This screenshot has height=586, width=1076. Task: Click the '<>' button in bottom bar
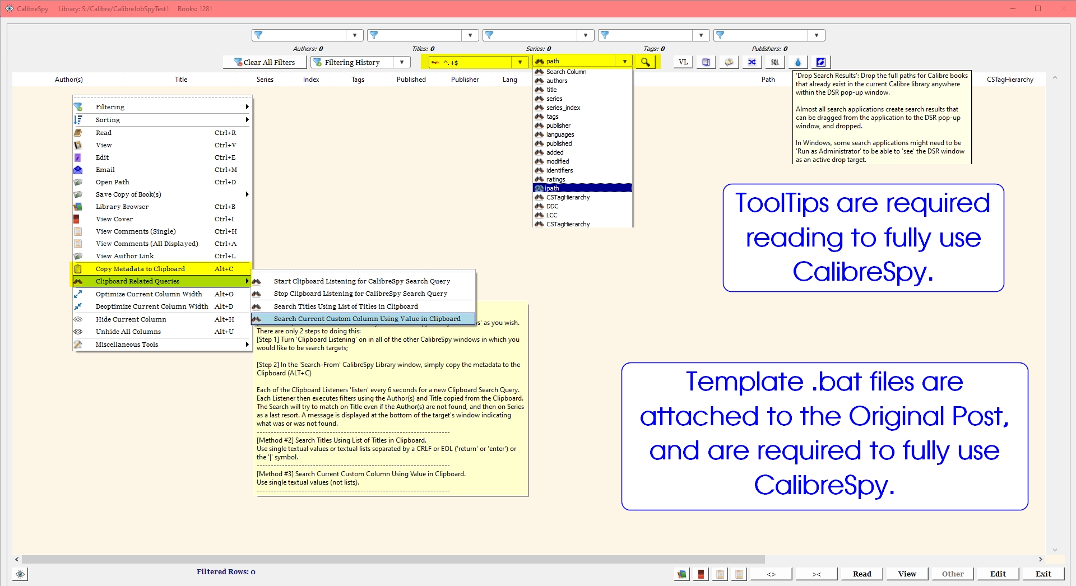pyautogui.click(x=771, y=574)
